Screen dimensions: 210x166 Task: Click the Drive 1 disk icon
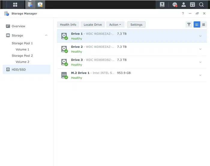pyautogui.click(x=64, y=36)
